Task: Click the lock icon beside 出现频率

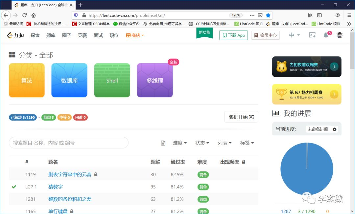Action: (x=244, y=162)
